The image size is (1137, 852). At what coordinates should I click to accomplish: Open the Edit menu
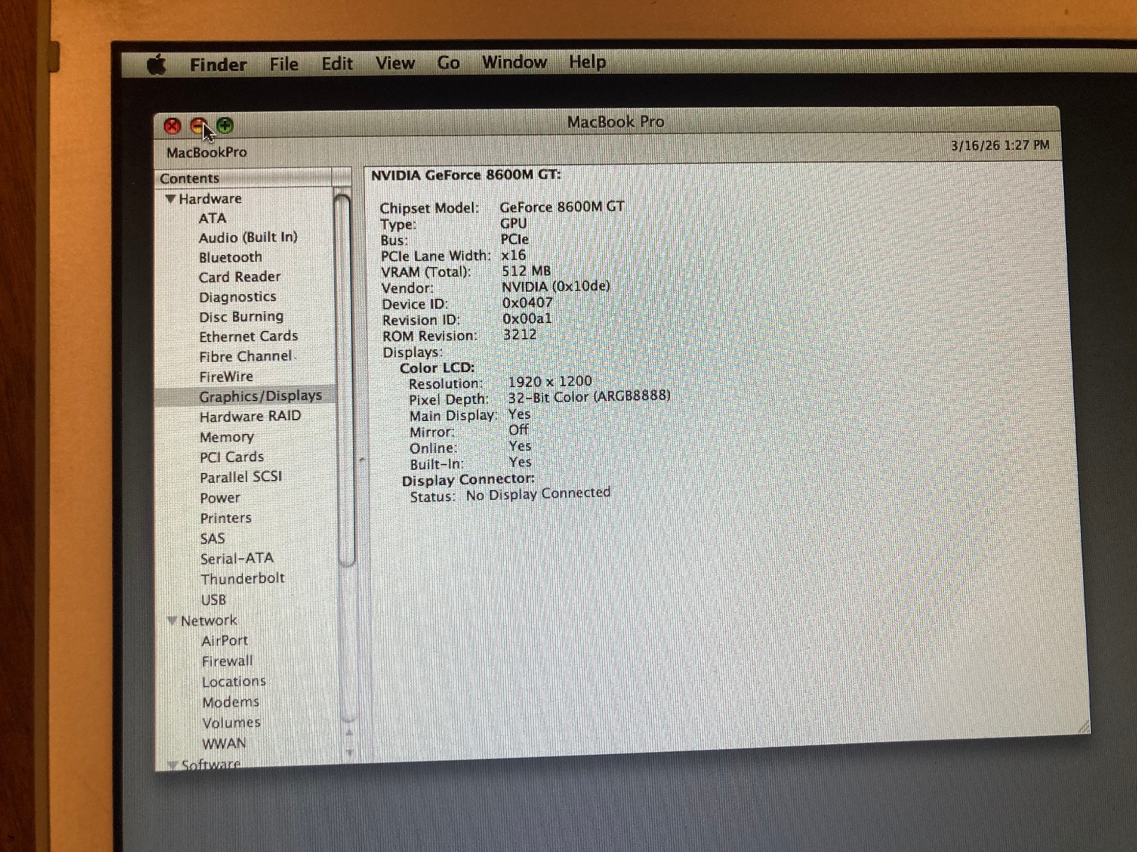pos(337,64)
